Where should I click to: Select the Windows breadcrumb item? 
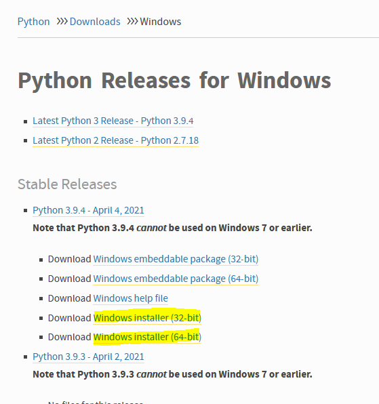click(160, 22)
